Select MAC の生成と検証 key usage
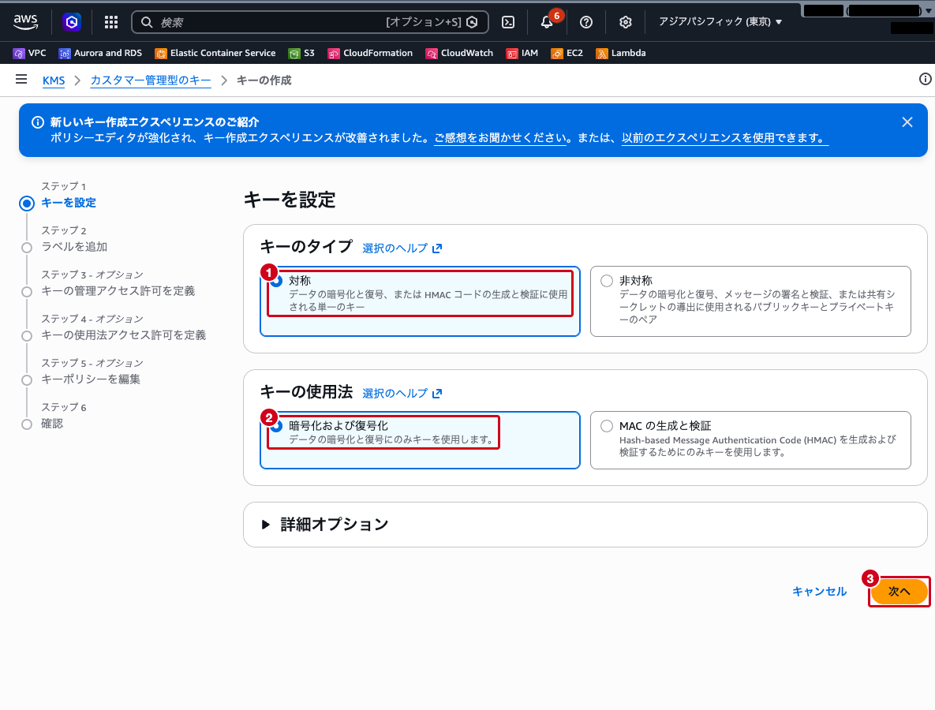This screenshot has width=935, height=710. click(607, 426)
